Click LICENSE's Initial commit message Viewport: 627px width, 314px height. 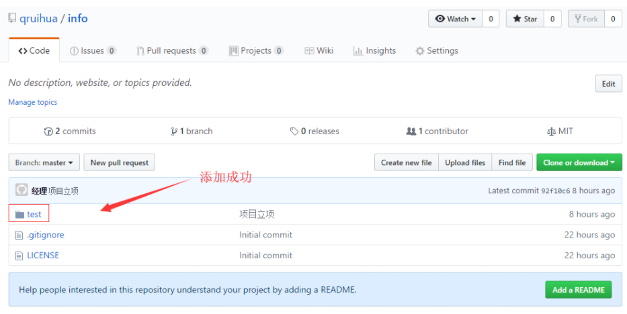(x=266, y=256)
